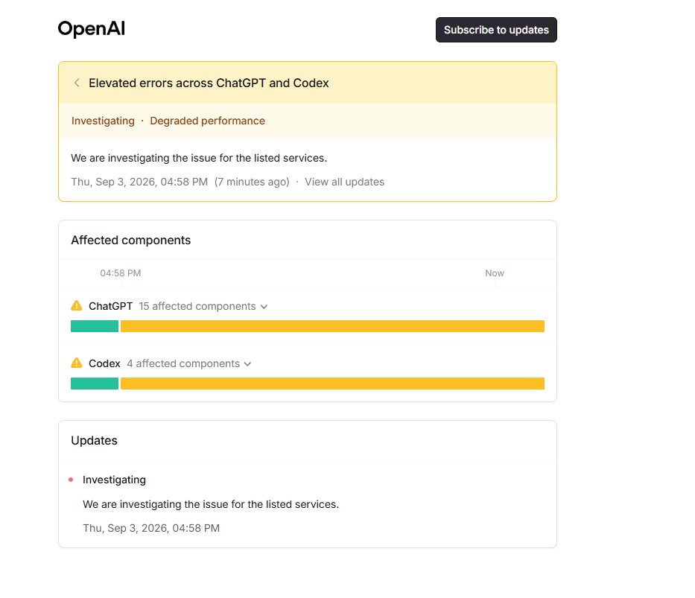Click the Subscribe to updates button

496,30
